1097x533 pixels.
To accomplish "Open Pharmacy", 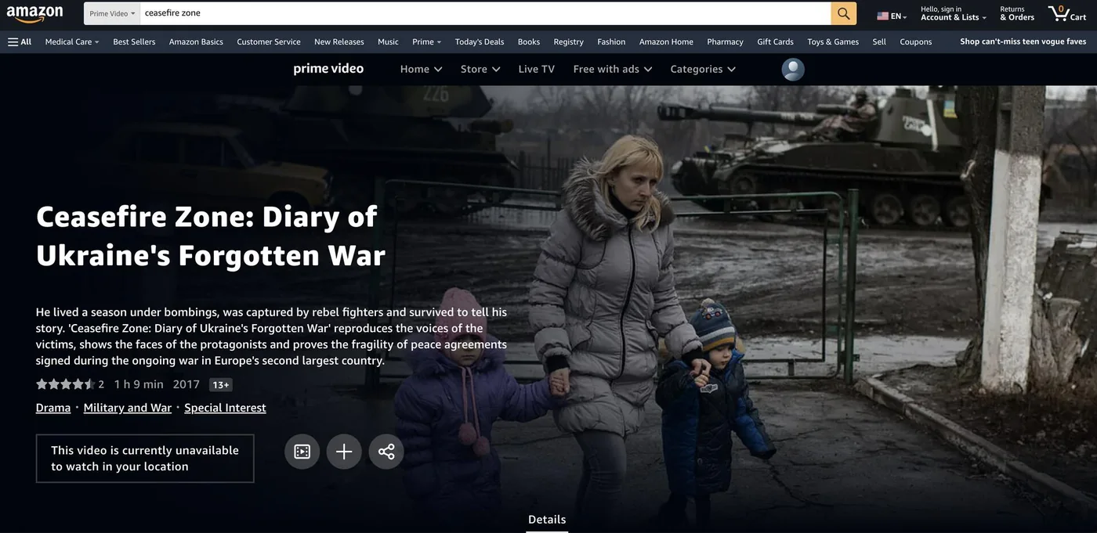I will tap(725, 41).
